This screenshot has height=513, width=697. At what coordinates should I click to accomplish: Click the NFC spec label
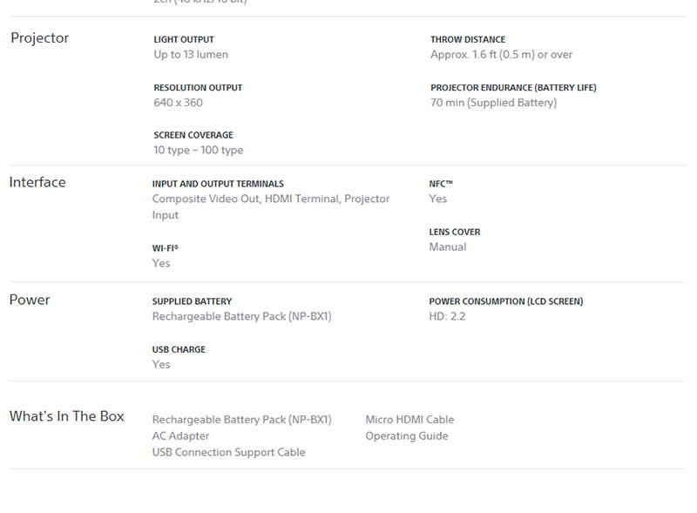pos(441,185)
